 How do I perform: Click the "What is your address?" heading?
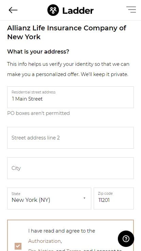pos(38,52)
